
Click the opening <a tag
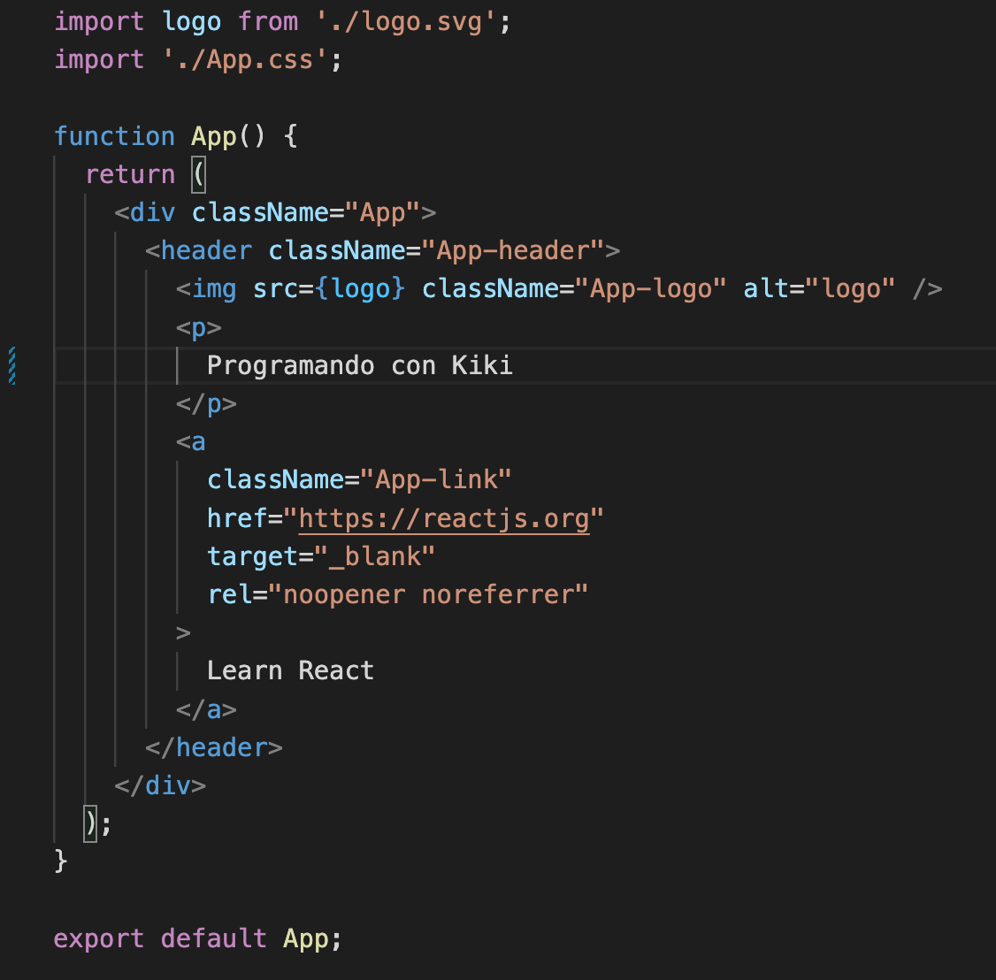pyautogui.click(x=190, y=442)
